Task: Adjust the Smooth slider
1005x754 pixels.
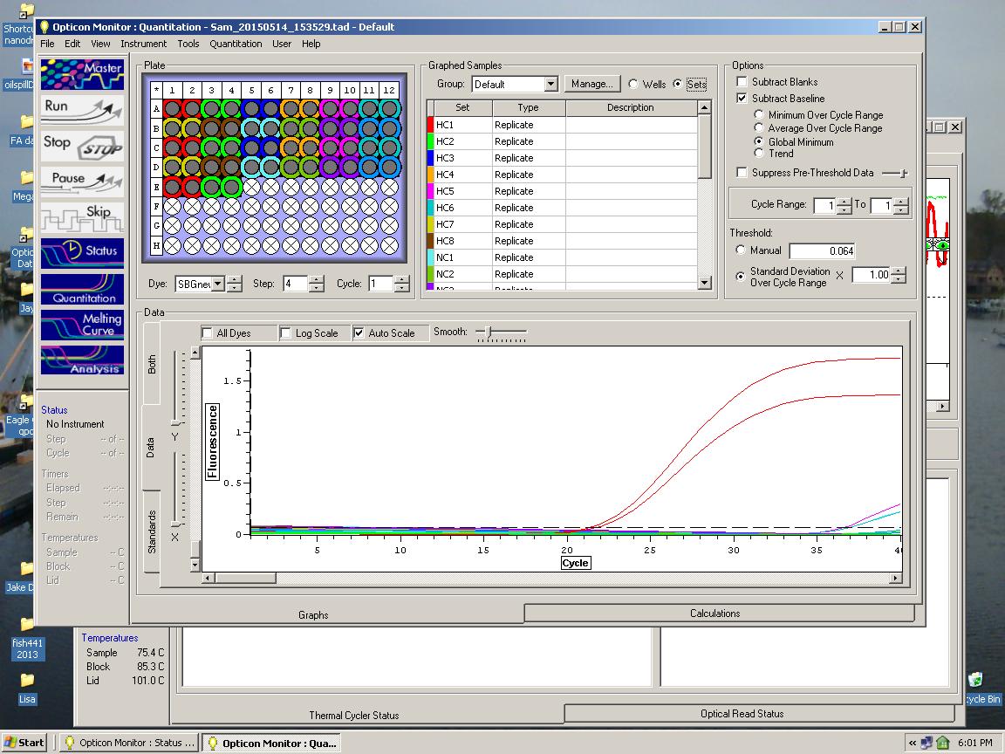Action: coord(489,332)
